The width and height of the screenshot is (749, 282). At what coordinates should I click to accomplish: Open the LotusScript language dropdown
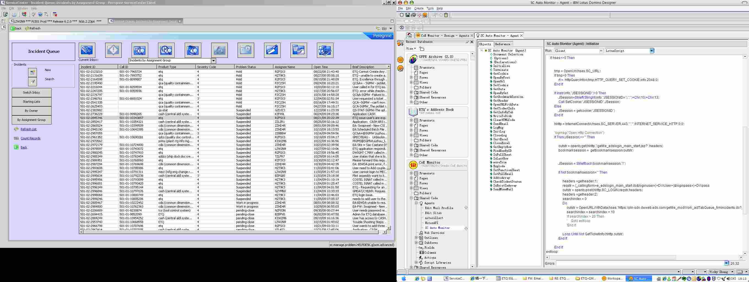tap(652, 51)
